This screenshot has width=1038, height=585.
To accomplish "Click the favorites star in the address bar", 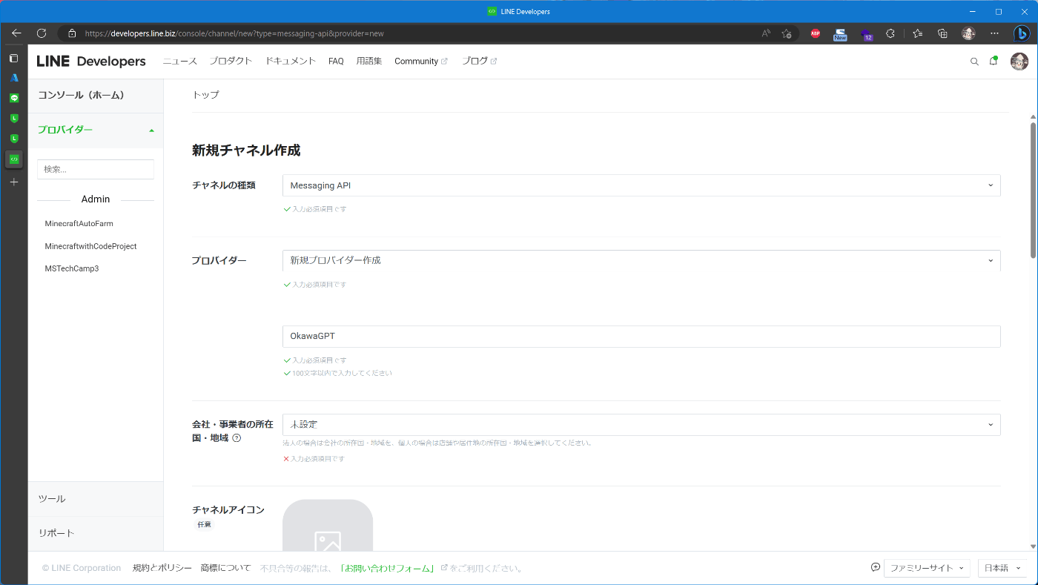I will (x=787, y=33).
